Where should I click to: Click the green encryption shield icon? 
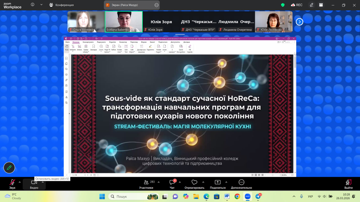pos(283,5)
